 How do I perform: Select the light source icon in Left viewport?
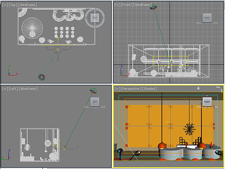[93, 91]
